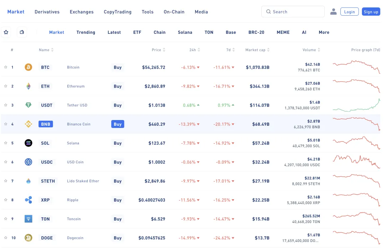The width and height of the screenshot is (385, 248).
Task: Click the Dogecoin logo icon
Action: click(29, 238)
